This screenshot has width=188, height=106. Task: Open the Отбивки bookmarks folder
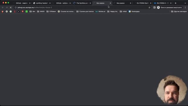pos(51,11)
